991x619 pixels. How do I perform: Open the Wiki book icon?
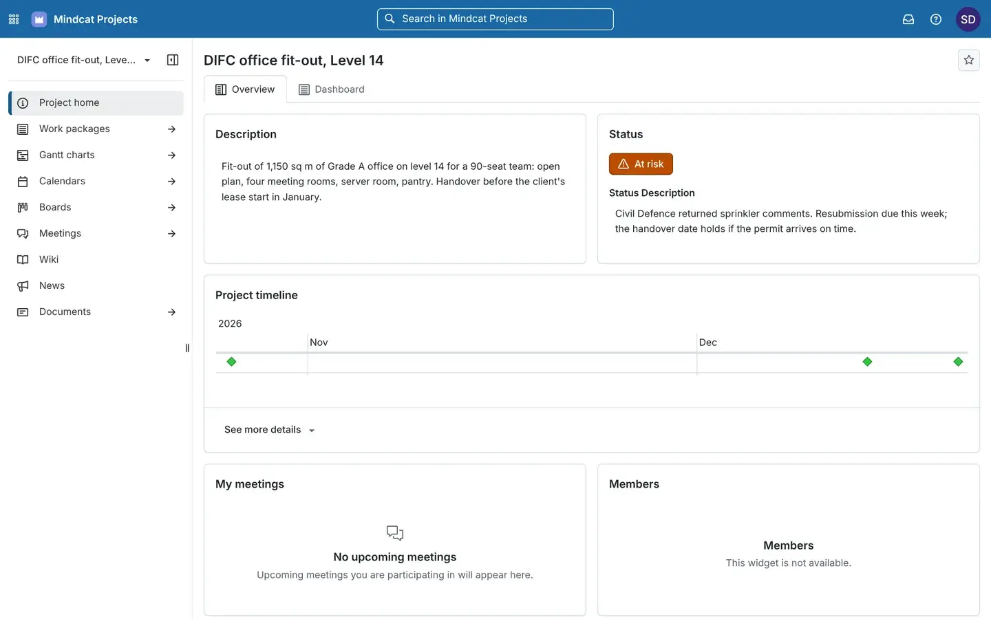23,259
